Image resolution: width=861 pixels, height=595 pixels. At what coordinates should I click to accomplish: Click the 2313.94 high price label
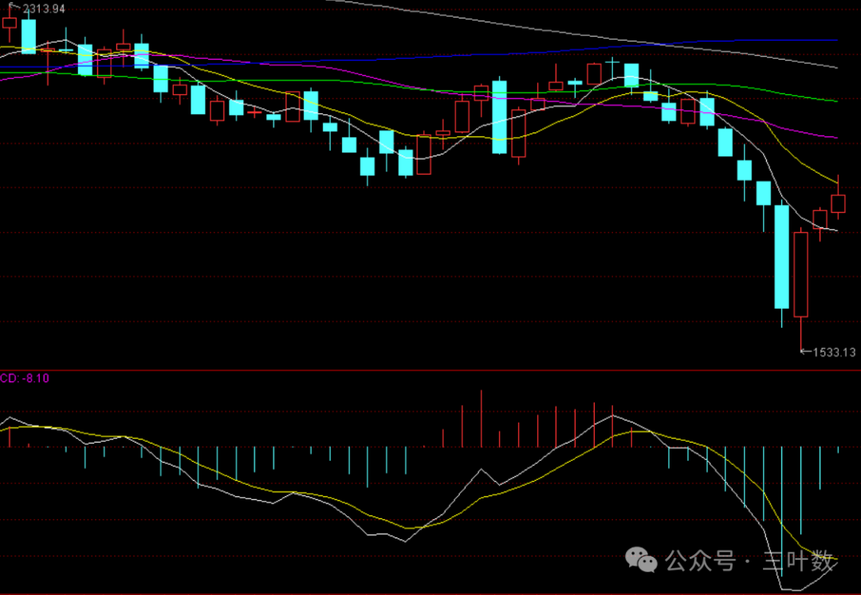44,9
